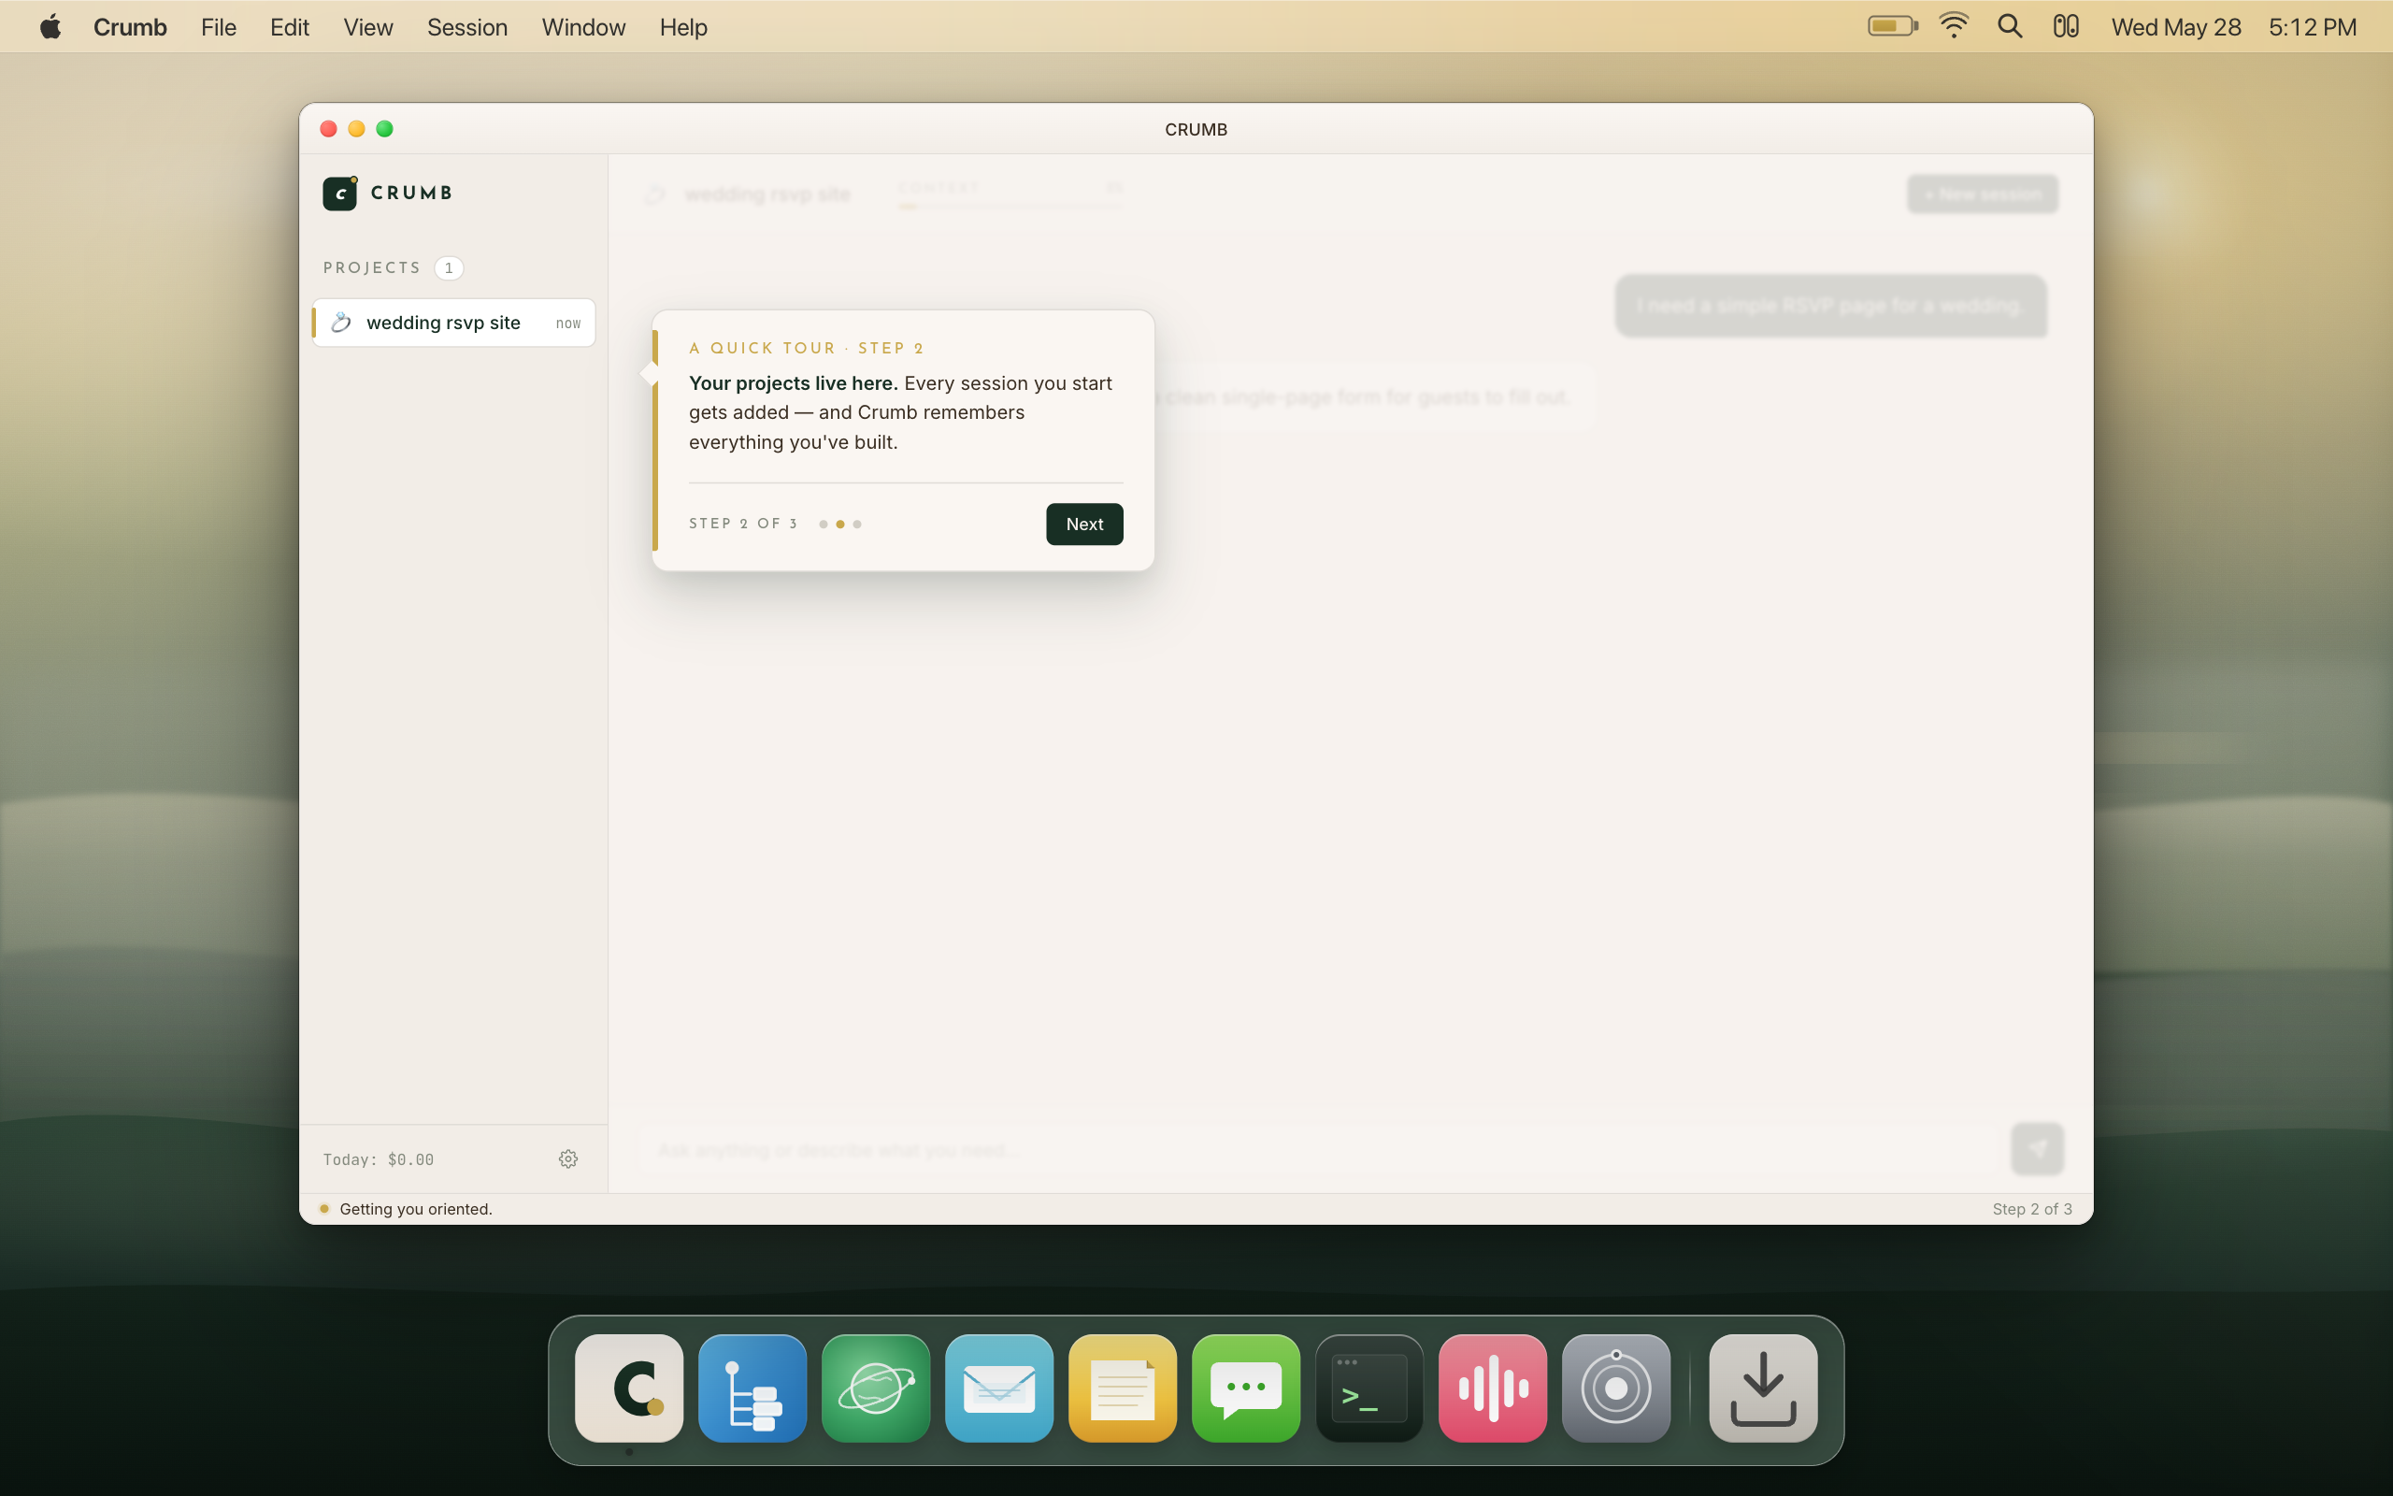
Task: Click the now timestamp on project row
Action: point(567,324)
